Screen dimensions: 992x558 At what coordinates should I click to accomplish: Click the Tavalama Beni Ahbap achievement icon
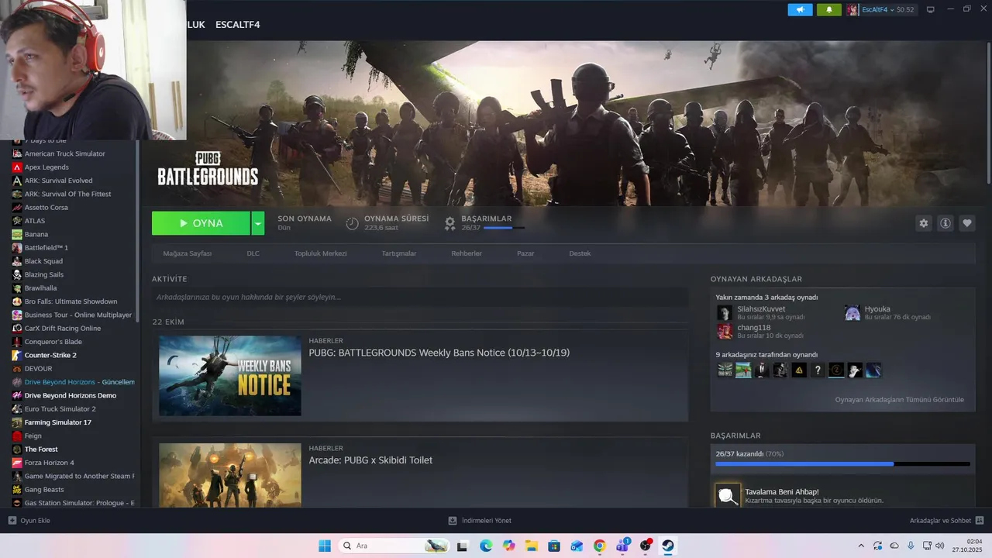[728, 496]
